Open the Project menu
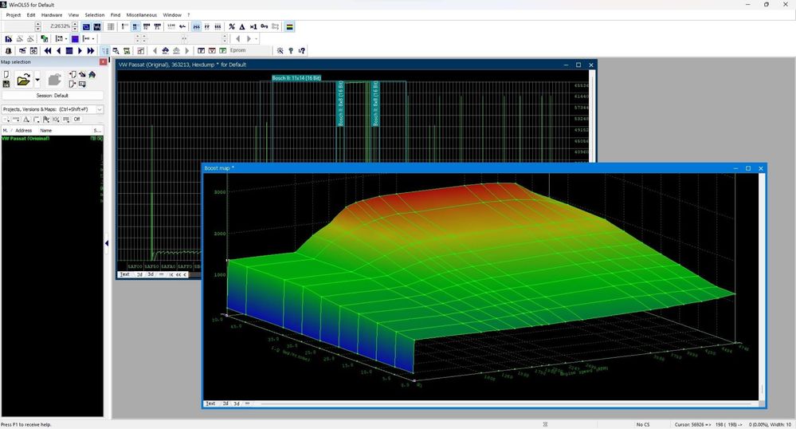796x429 pixels. point(14,14)
